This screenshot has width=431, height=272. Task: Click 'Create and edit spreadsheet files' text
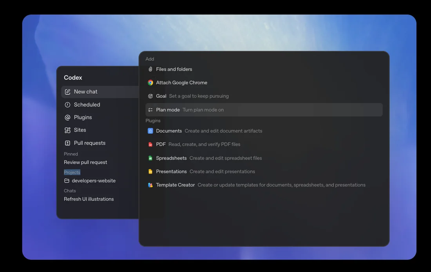click(226, 158)
